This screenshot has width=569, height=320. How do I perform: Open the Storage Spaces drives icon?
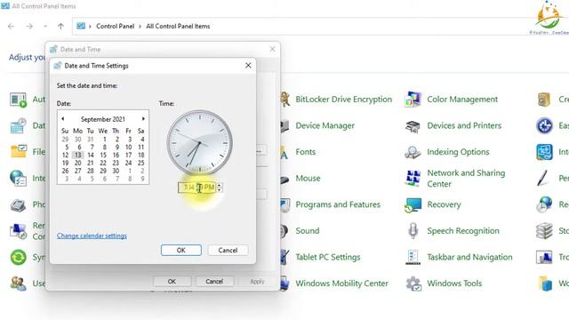point(544,231)
